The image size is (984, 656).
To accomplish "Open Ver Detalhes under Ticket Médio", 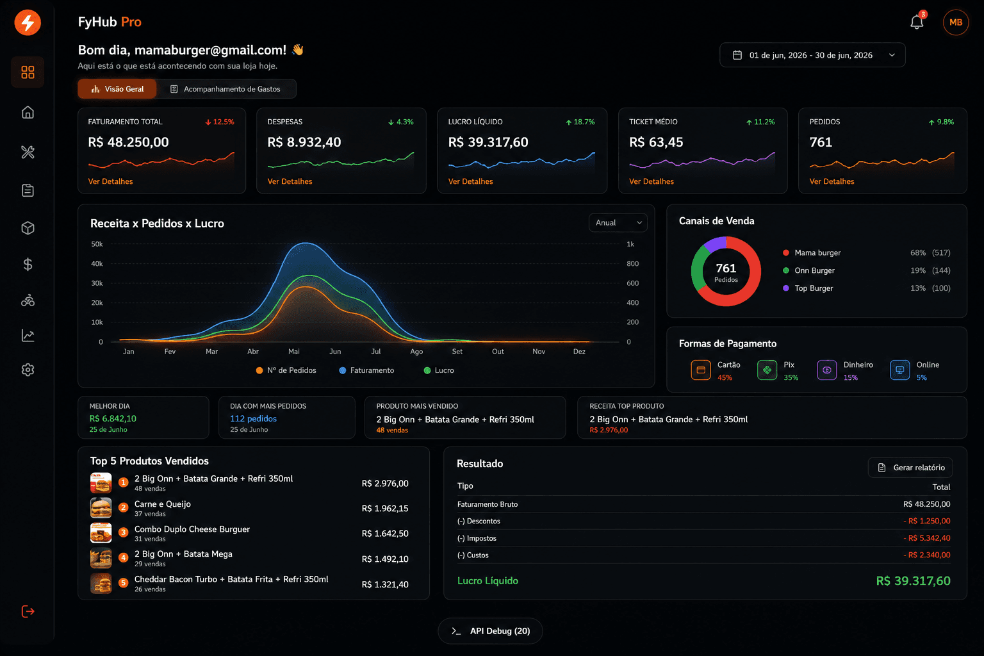I will (x=652, y=181).
